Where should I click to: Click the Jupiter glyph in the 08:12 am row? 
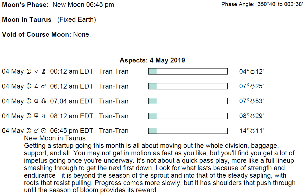point(44,116)
